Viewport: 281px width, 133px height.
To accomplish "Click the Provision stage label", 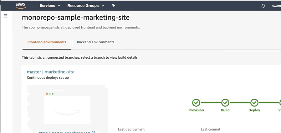I will pos(196,110).
